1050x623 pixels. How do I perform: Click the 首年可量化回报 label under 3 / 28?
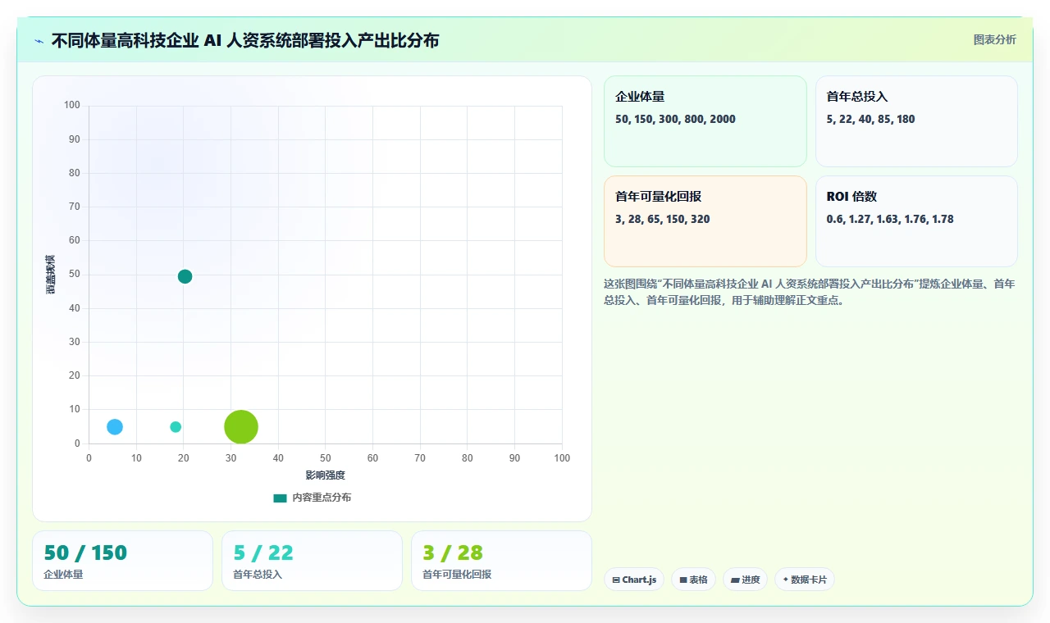(457, 575)
